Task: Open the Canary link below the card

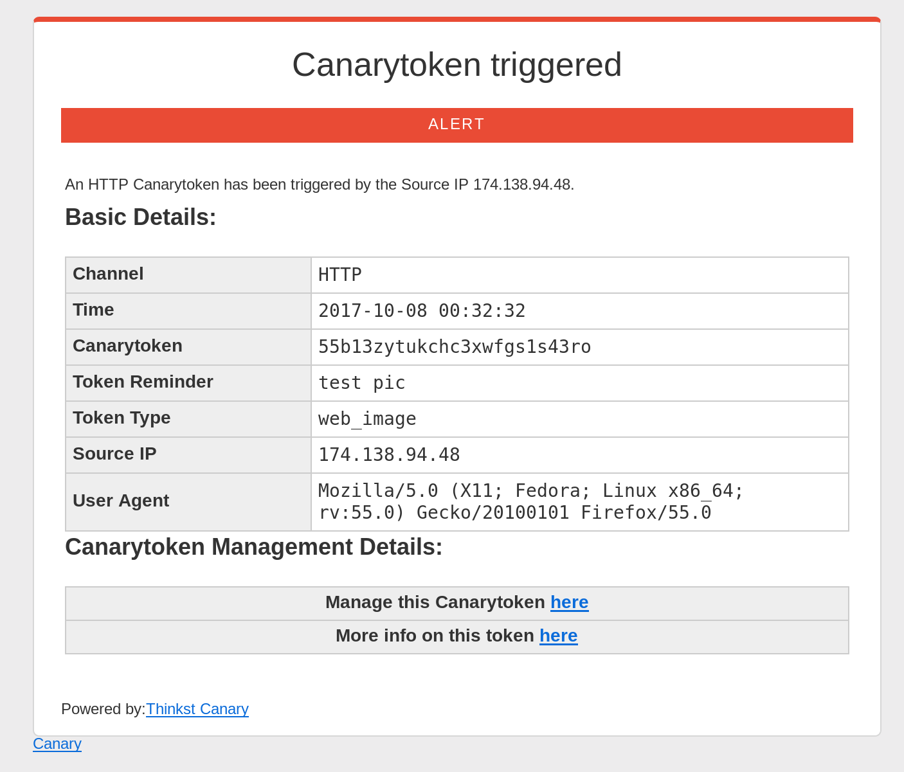Action: 57,744
